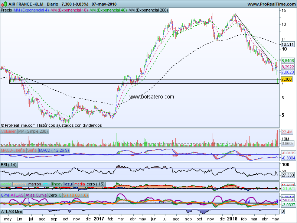Click the Diario timeframe text
This screenshot has height=223, width=297.
coord(52,4)
